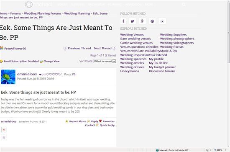Click emmieloos name in post footer
The image size is (230, 152).
(x=9, y=121)
